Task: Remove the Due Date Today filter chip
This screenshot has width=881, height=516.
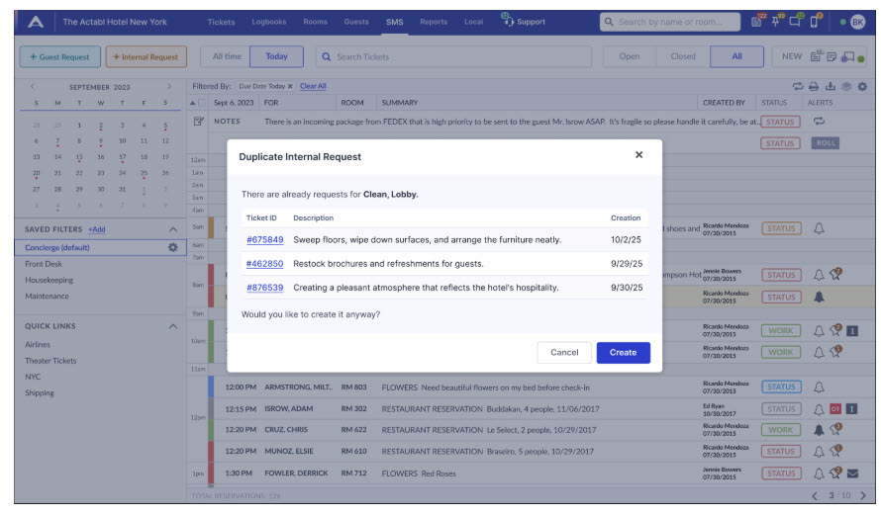Action: (290, 86)
